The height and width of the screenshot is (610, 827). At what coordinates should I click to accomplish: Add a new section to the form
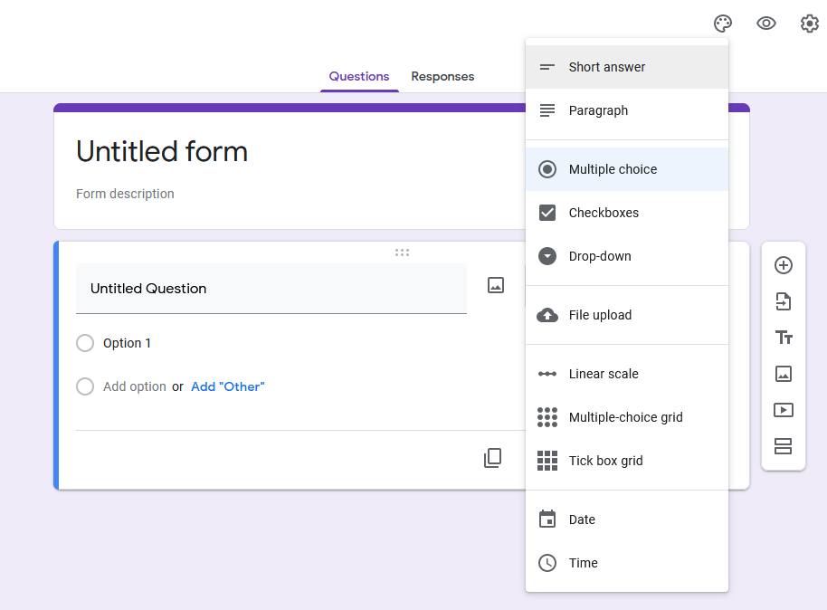[784, 446]
